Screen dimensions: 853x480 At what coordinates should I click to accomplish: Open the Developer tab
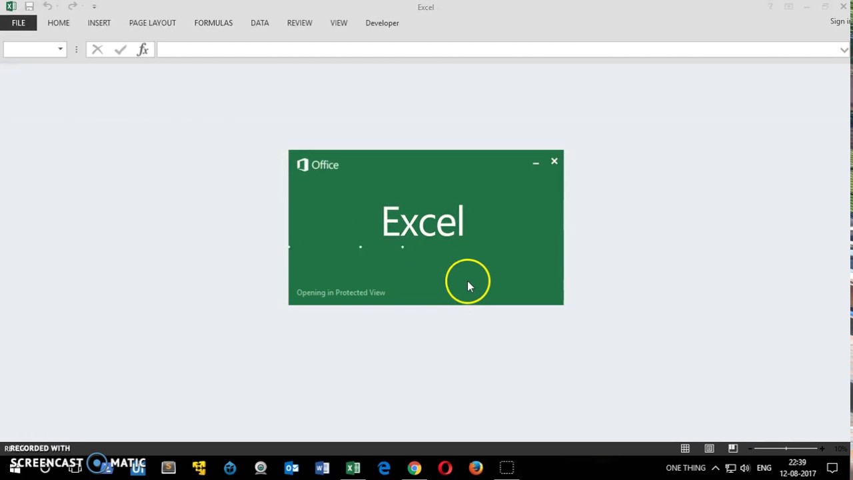(x=383, y=23)
